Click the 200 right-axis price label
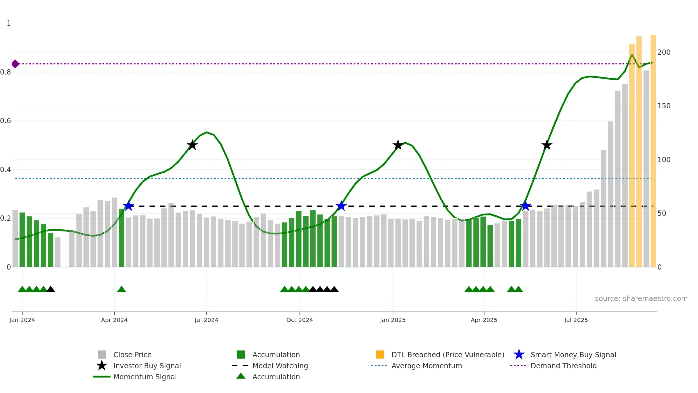 664,52
